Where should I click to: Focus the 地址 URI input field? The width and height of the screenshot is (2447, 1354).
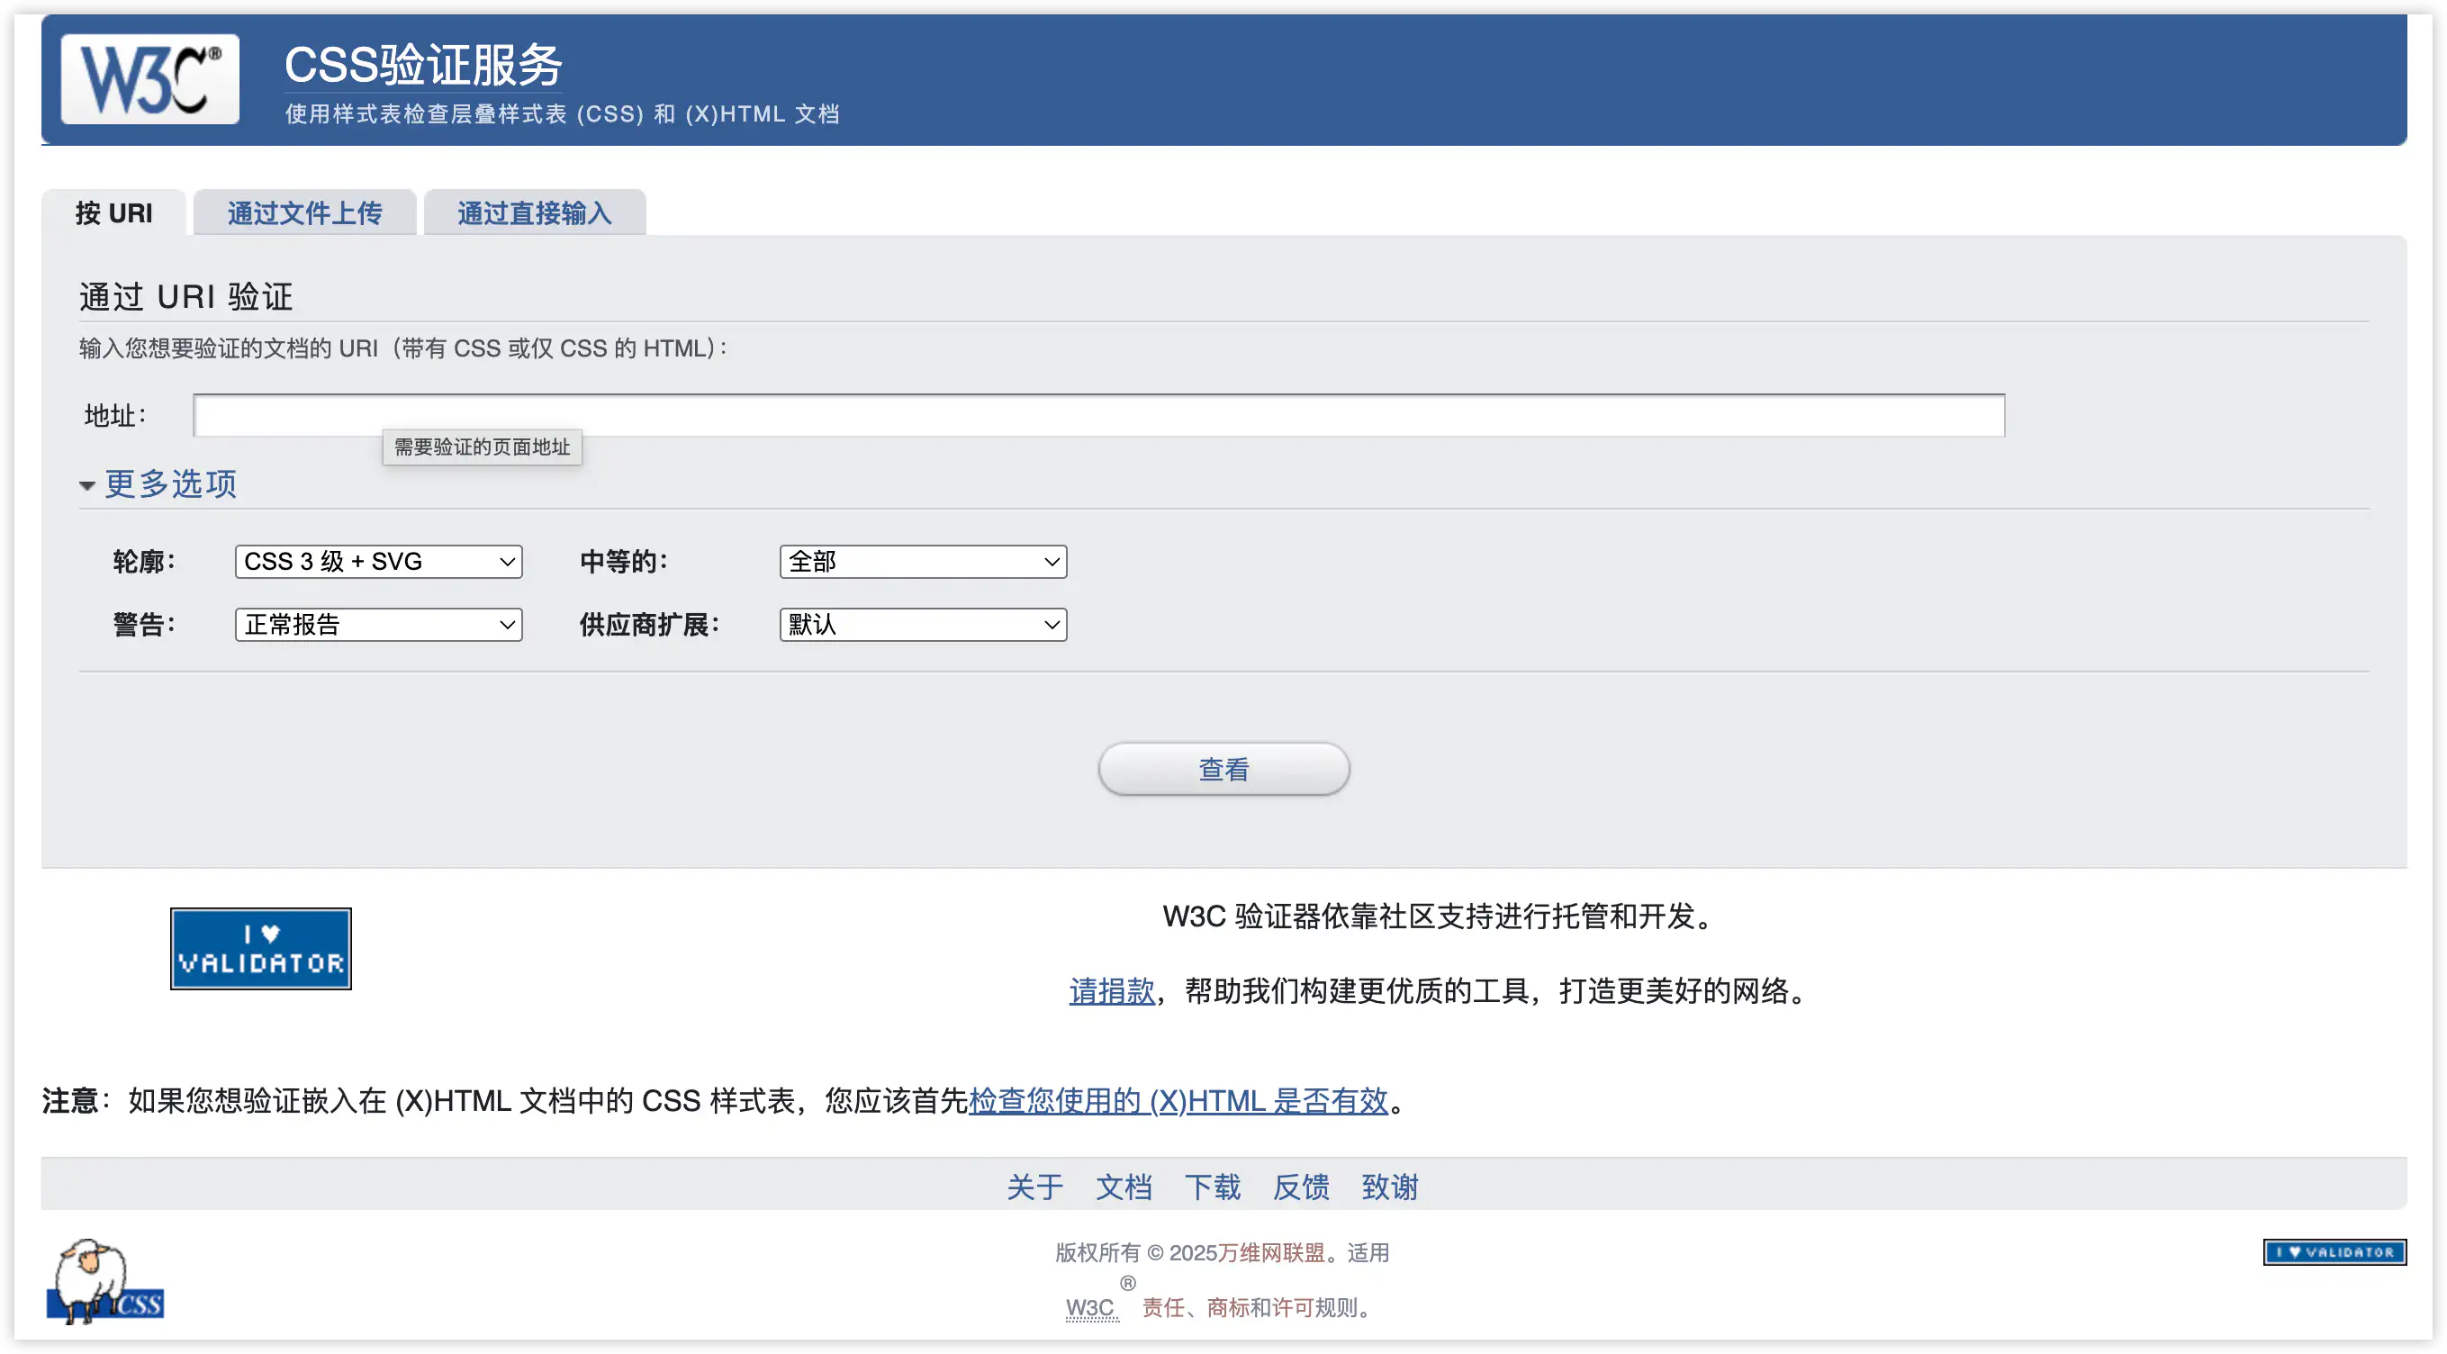click(x=1099, y=415)
